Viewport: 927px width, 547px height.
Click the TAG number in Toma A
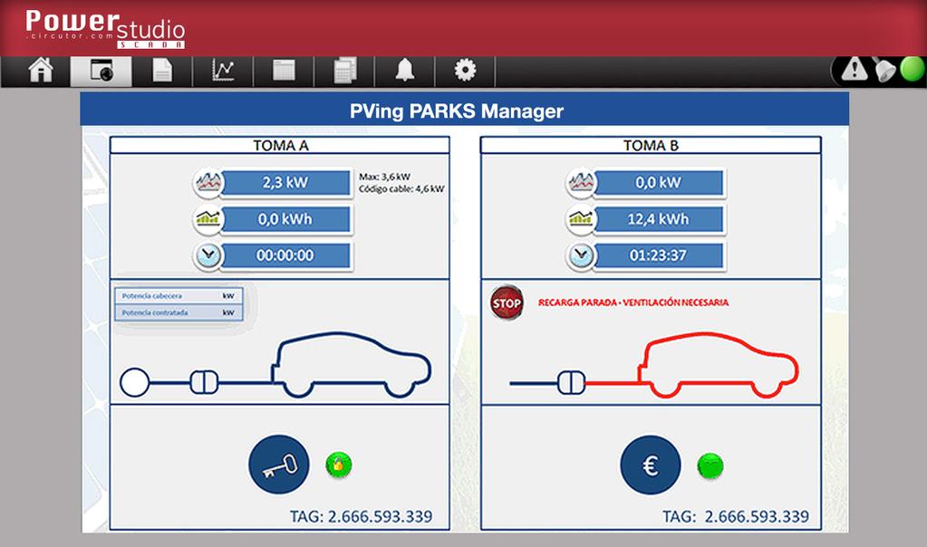point(361,517)
